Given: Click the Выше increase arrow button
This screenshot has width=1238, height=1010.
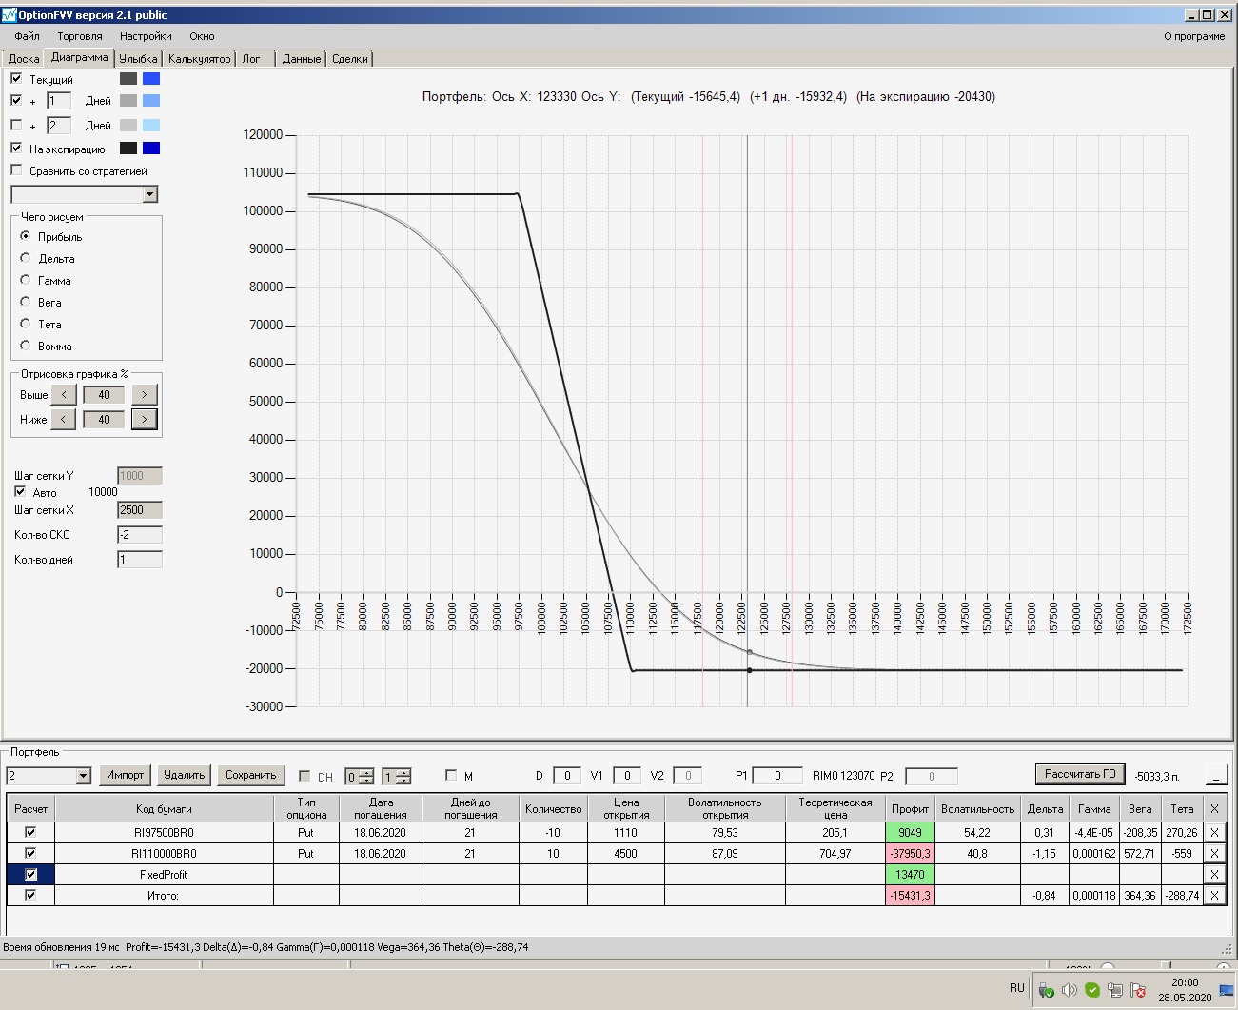Looking at the screenshot, I should 144,394.
